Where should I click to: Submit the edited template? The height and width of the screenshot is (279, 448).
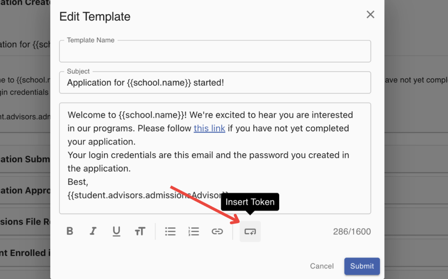pos(362,266)
